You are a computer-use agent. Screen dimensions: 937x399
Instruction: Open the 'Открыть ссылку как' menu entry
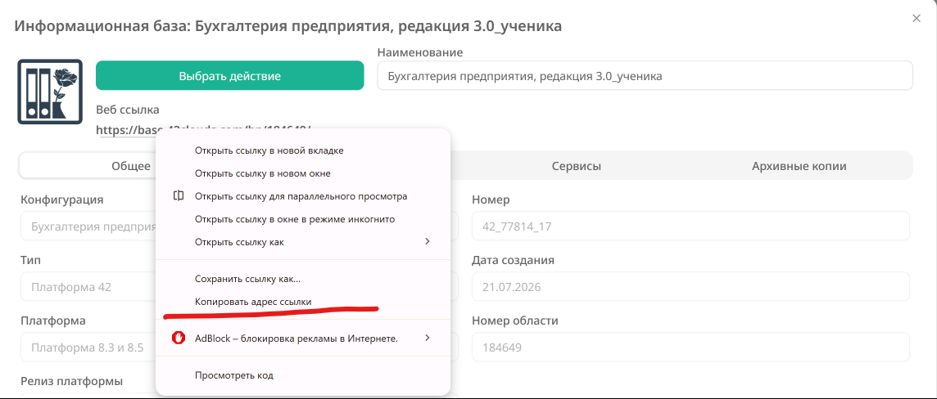302,242
